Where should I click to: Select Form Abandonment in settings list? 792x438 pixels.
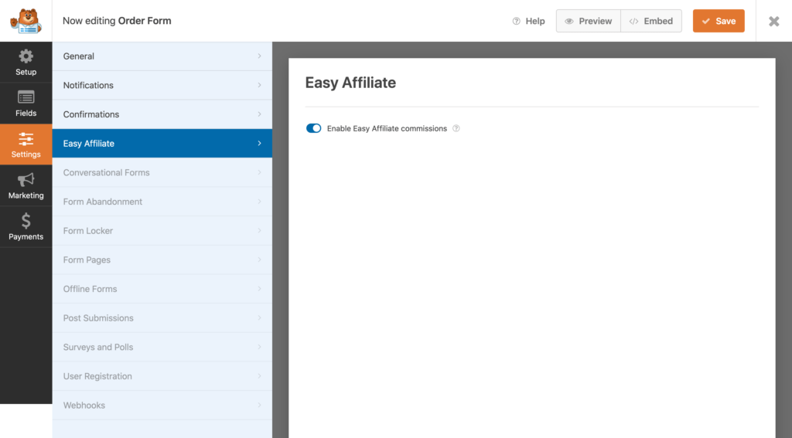(x=103, y=202)
